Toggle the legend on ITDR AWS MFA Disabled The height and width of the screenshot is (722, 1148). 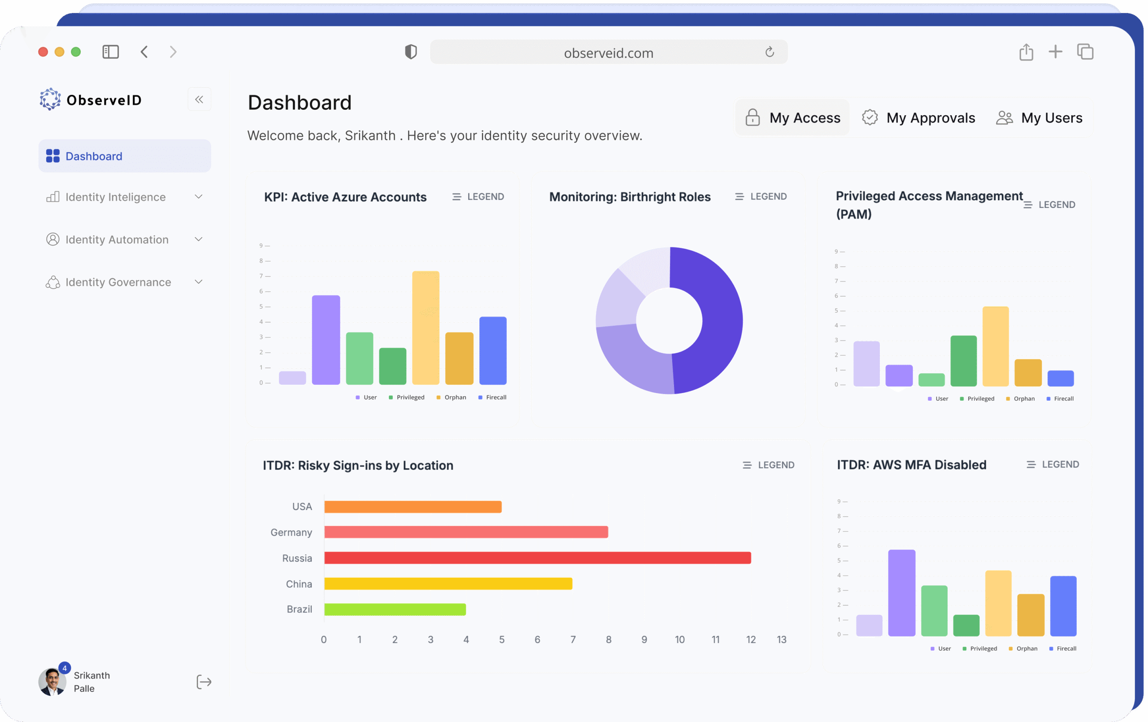point(1052,465)
